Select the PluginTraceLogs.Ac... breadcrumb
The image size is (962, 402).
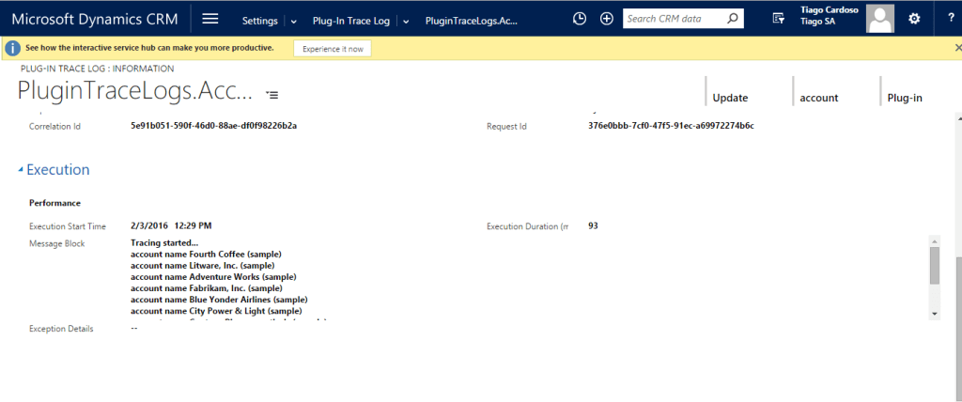(472, 21)
